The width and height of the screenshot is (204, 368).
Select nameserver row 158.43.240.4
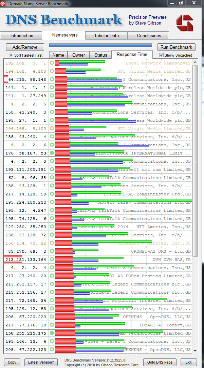point(98,136)
